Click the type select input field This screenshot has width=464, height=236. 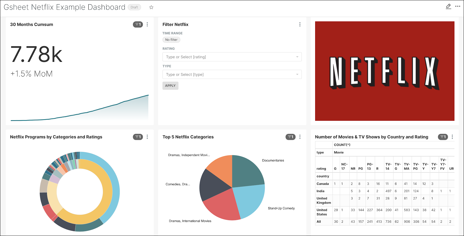pos(232,75)
